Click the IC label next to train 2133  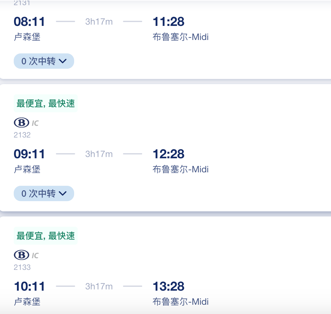35,255
